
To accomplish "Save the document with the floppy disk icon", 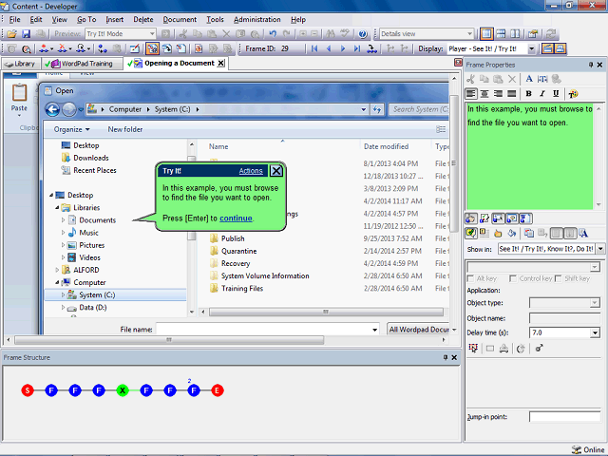I will click(x=26, y=34).
